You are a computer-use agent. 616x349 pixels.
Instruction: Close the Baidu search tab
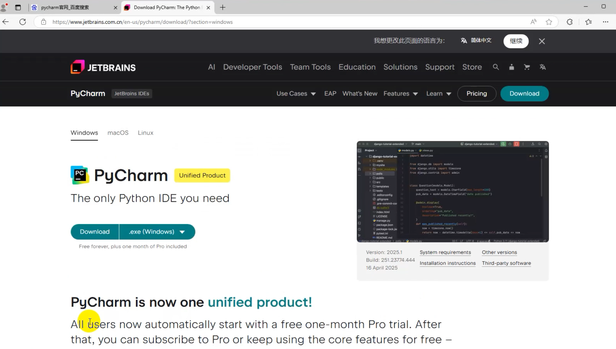pyautogui.click(x=115, y=7)
